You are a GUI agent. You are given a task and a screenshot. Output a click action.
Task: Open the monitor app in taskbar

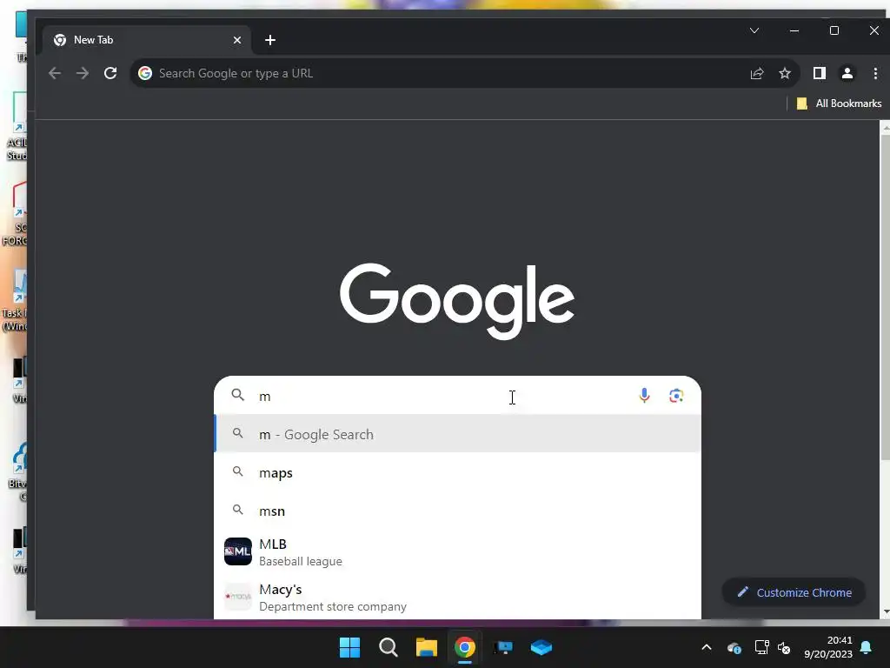(503, 647)
